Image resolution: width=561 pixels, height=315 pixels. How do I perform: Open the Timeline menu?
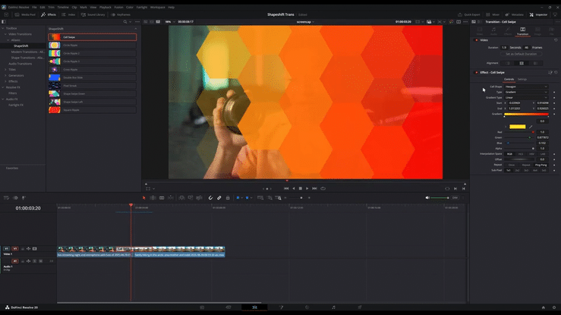(63, 7)
